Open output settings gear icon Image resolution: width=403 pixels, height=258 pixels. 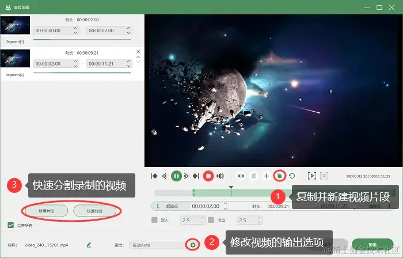coord(193,245)
